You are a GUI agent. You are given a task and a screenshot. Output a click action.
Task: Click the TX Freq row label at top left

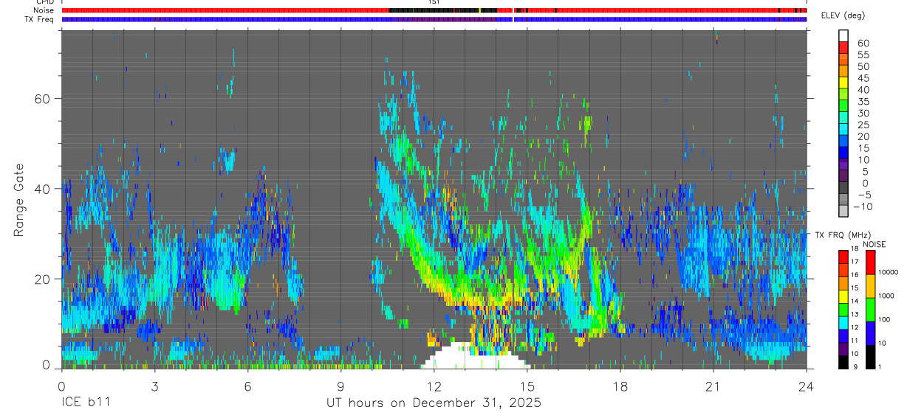click(40, 19)
